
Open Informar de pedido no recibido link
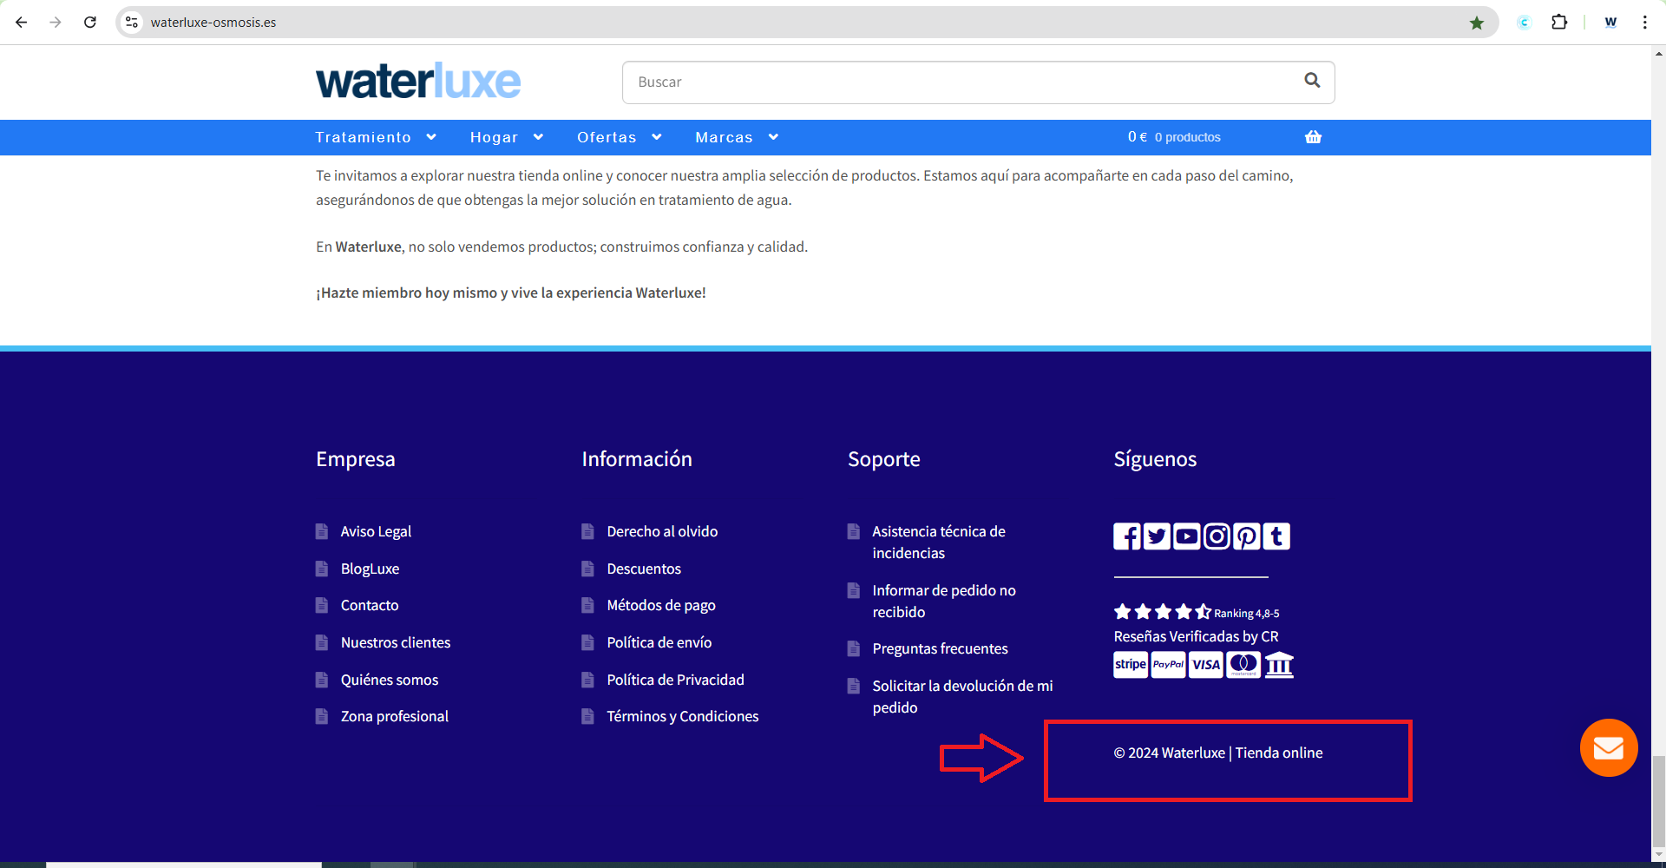pyautogui.click(x=944, y=601)
